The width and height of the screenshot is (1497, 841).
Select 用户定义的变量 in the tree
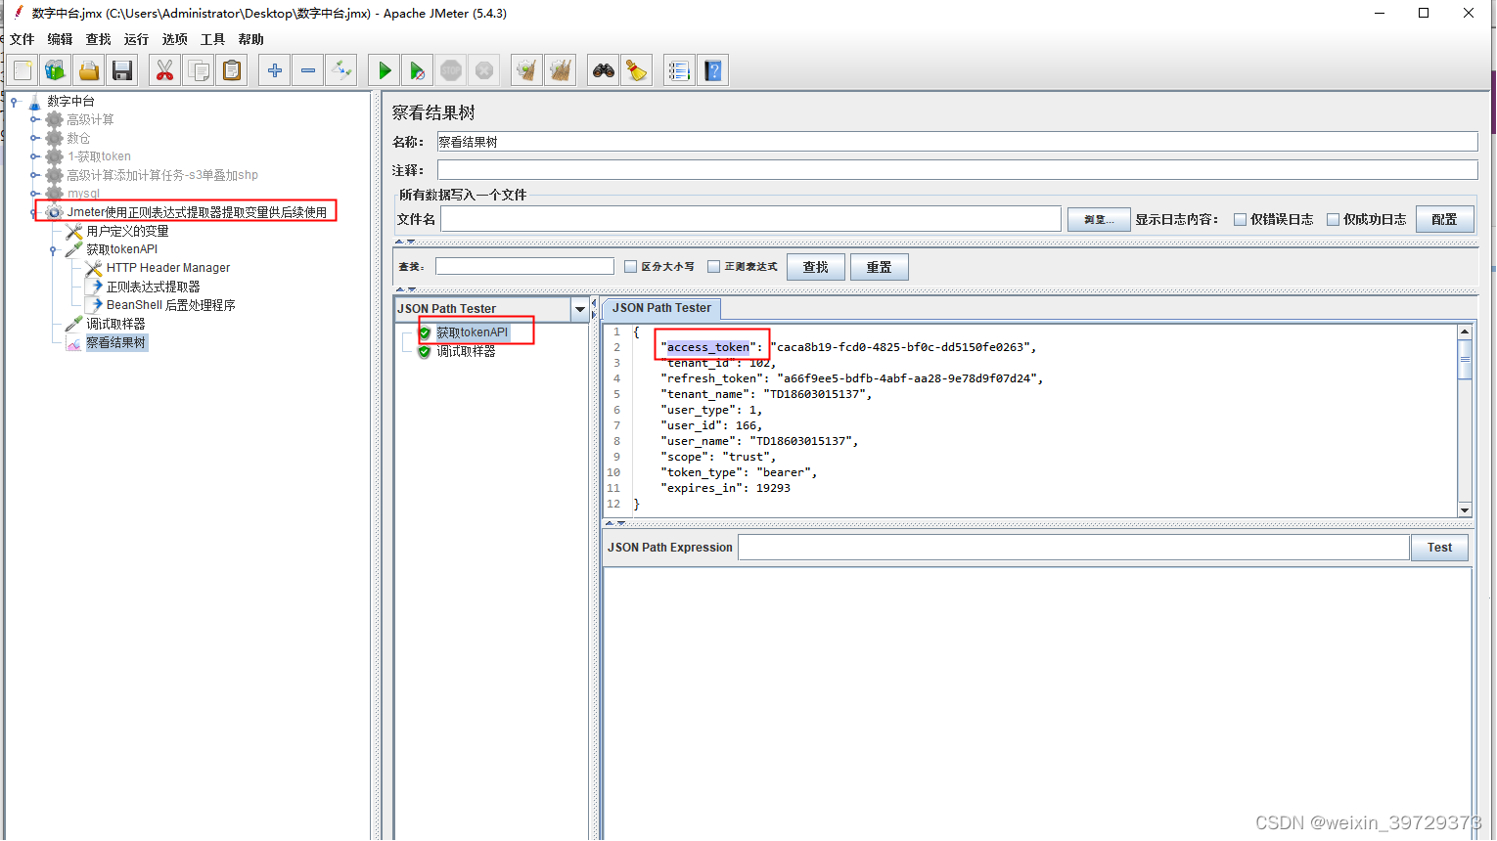[x=127, y=231]
